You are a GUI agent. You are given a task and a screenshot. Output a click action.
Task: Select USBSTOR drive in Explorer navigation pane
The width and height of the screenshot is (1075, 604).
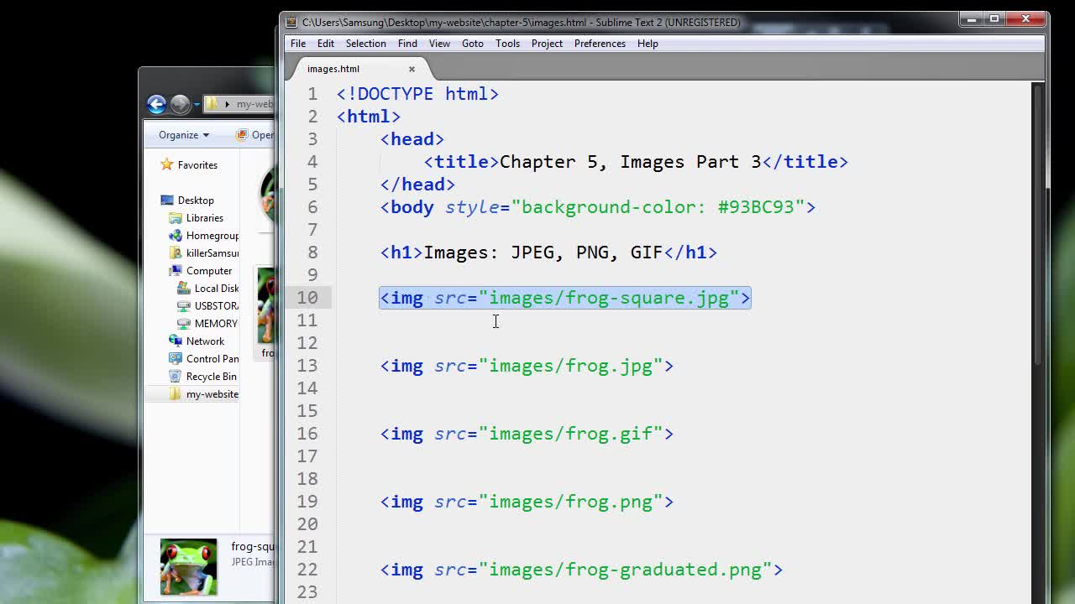(217, 306)
